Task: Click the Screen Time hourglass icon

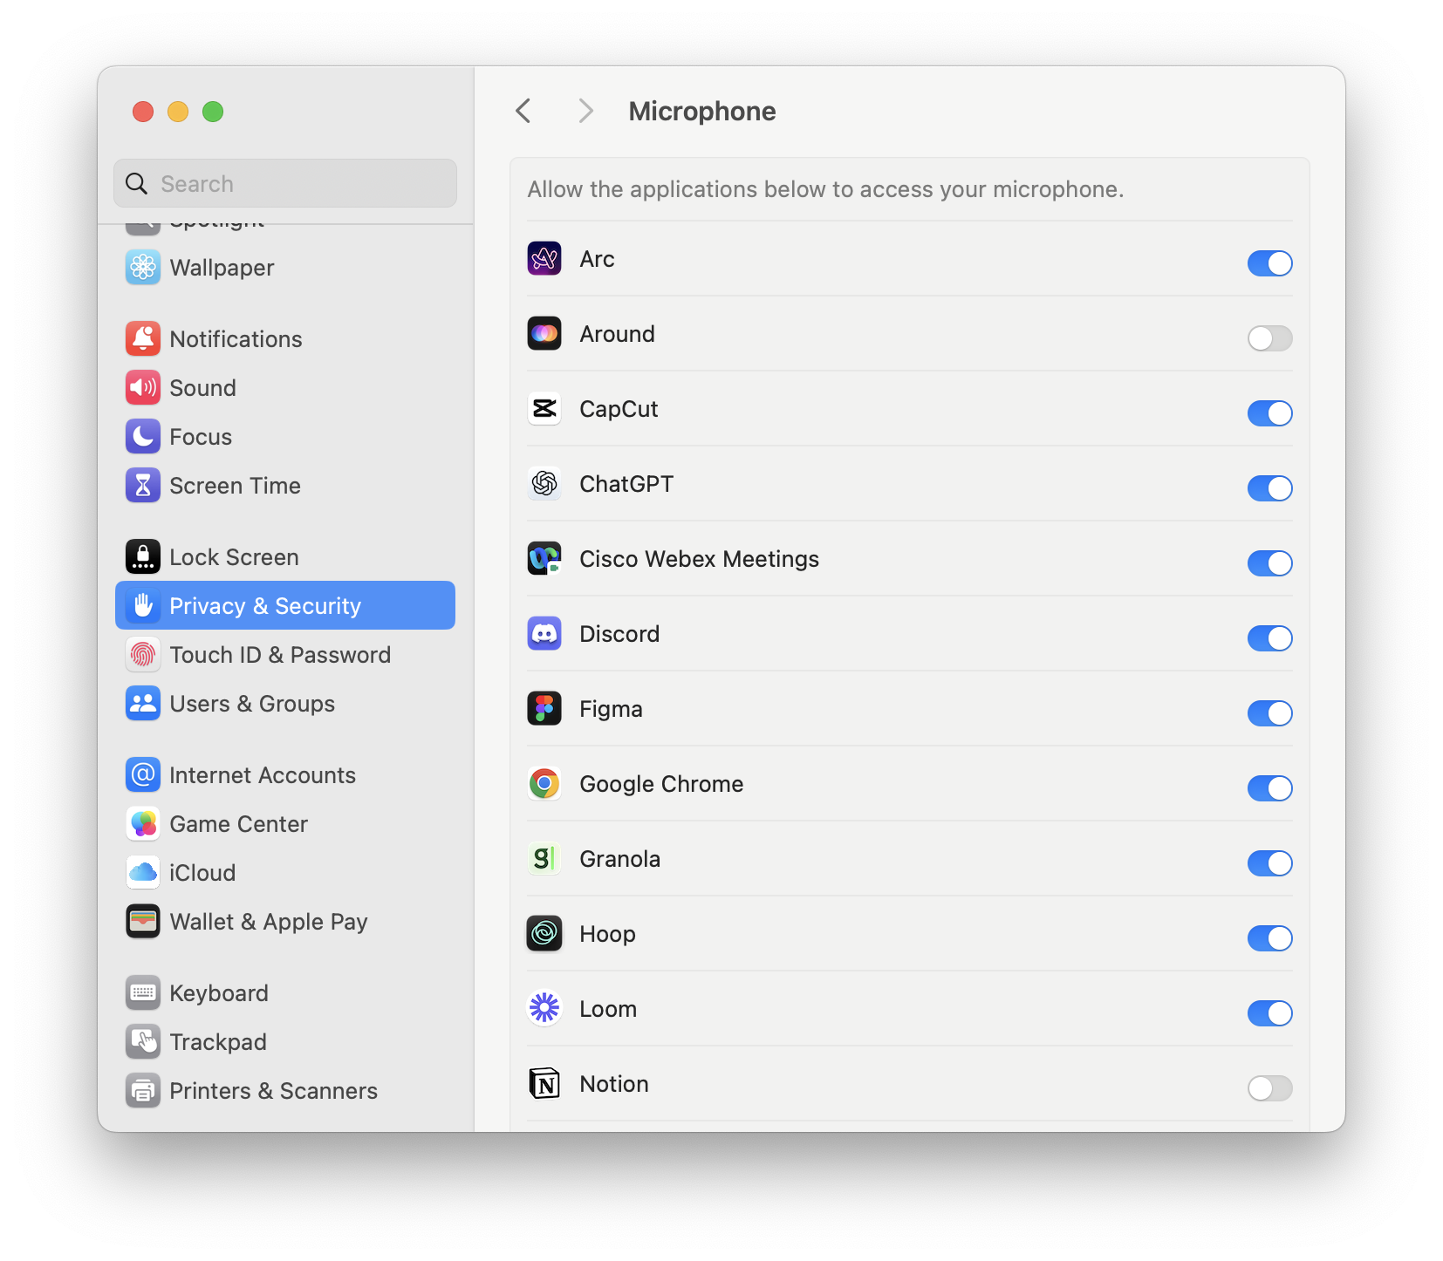Action: coord(143,486)
